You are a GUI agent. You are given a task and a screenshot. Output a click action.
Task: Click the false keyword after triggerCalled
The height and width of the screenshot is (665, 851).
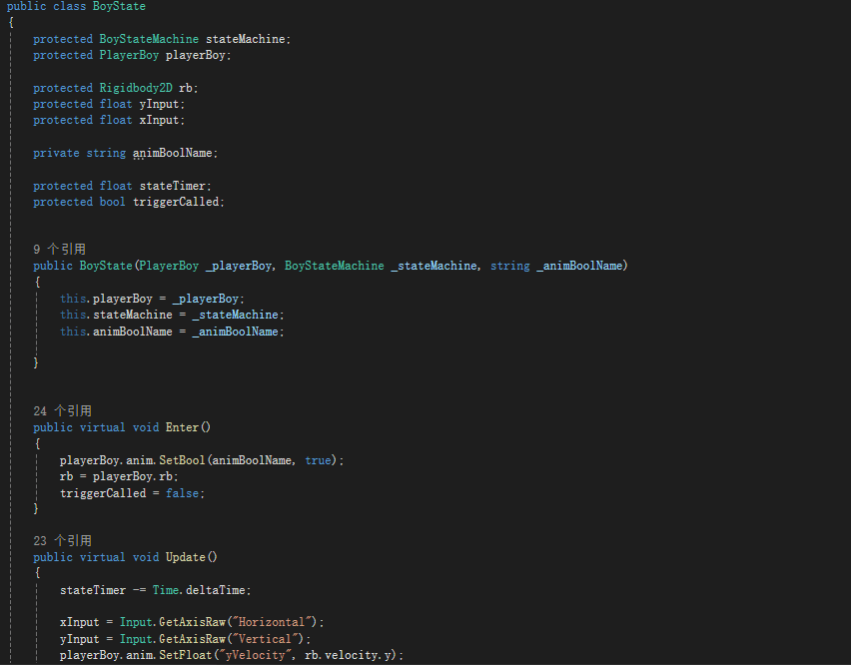coord(183,493)
